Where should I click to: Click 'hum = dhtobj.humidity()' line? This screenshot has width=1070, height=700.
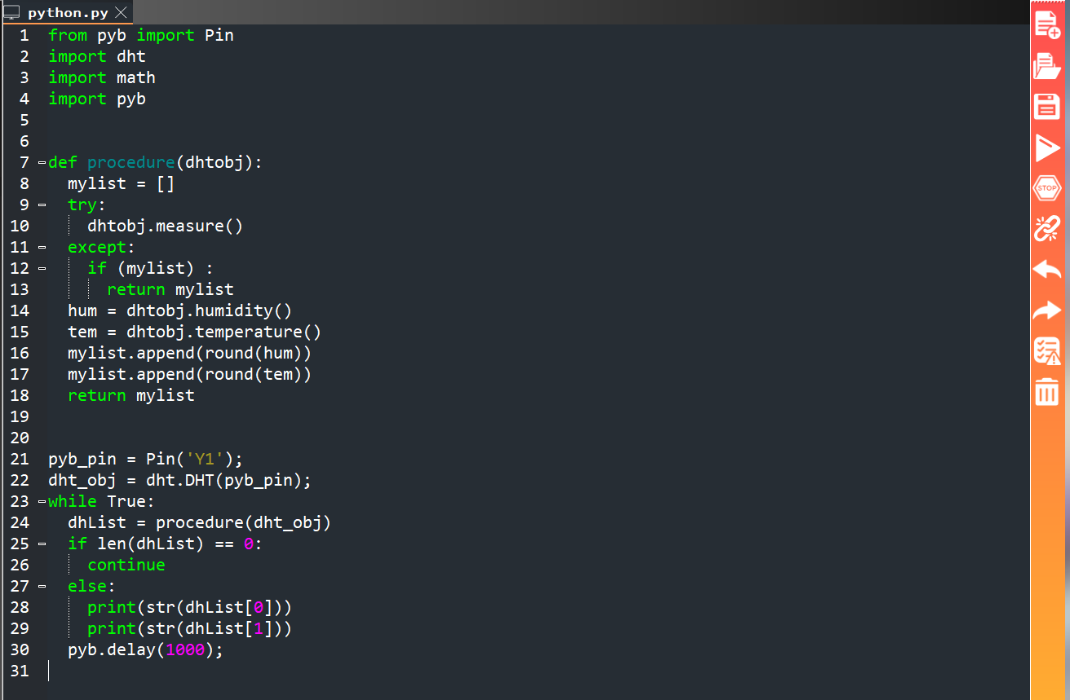pos(180,310)
